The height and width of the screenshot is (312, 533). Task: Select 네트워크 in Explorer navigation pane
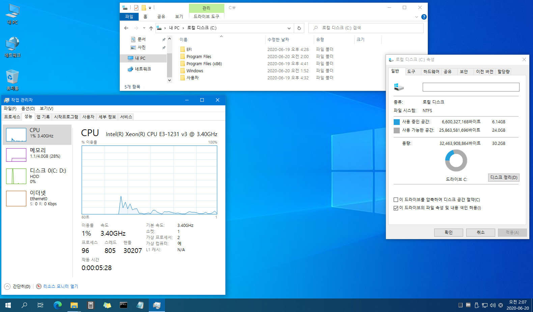143,69
